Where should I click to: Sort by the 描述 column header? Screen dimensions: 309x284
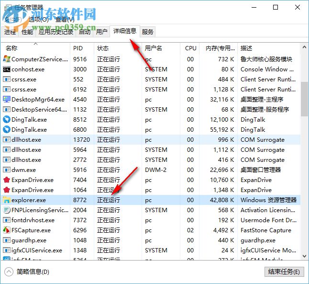pos(269,48)
